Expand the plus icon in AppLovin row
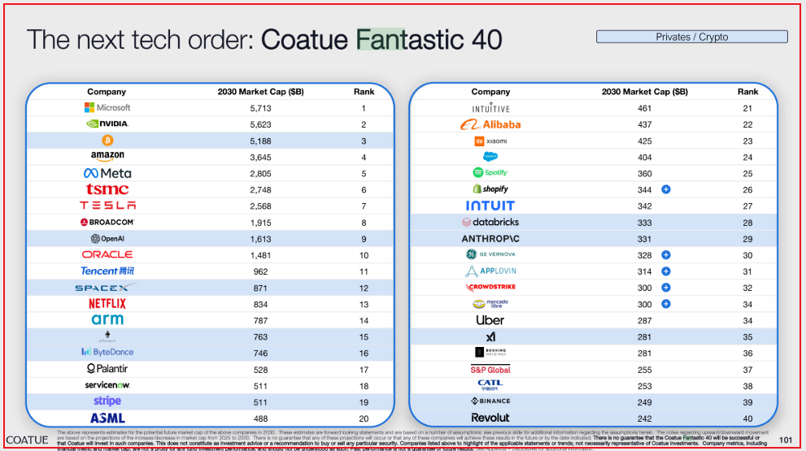 [x=666, y=271]
